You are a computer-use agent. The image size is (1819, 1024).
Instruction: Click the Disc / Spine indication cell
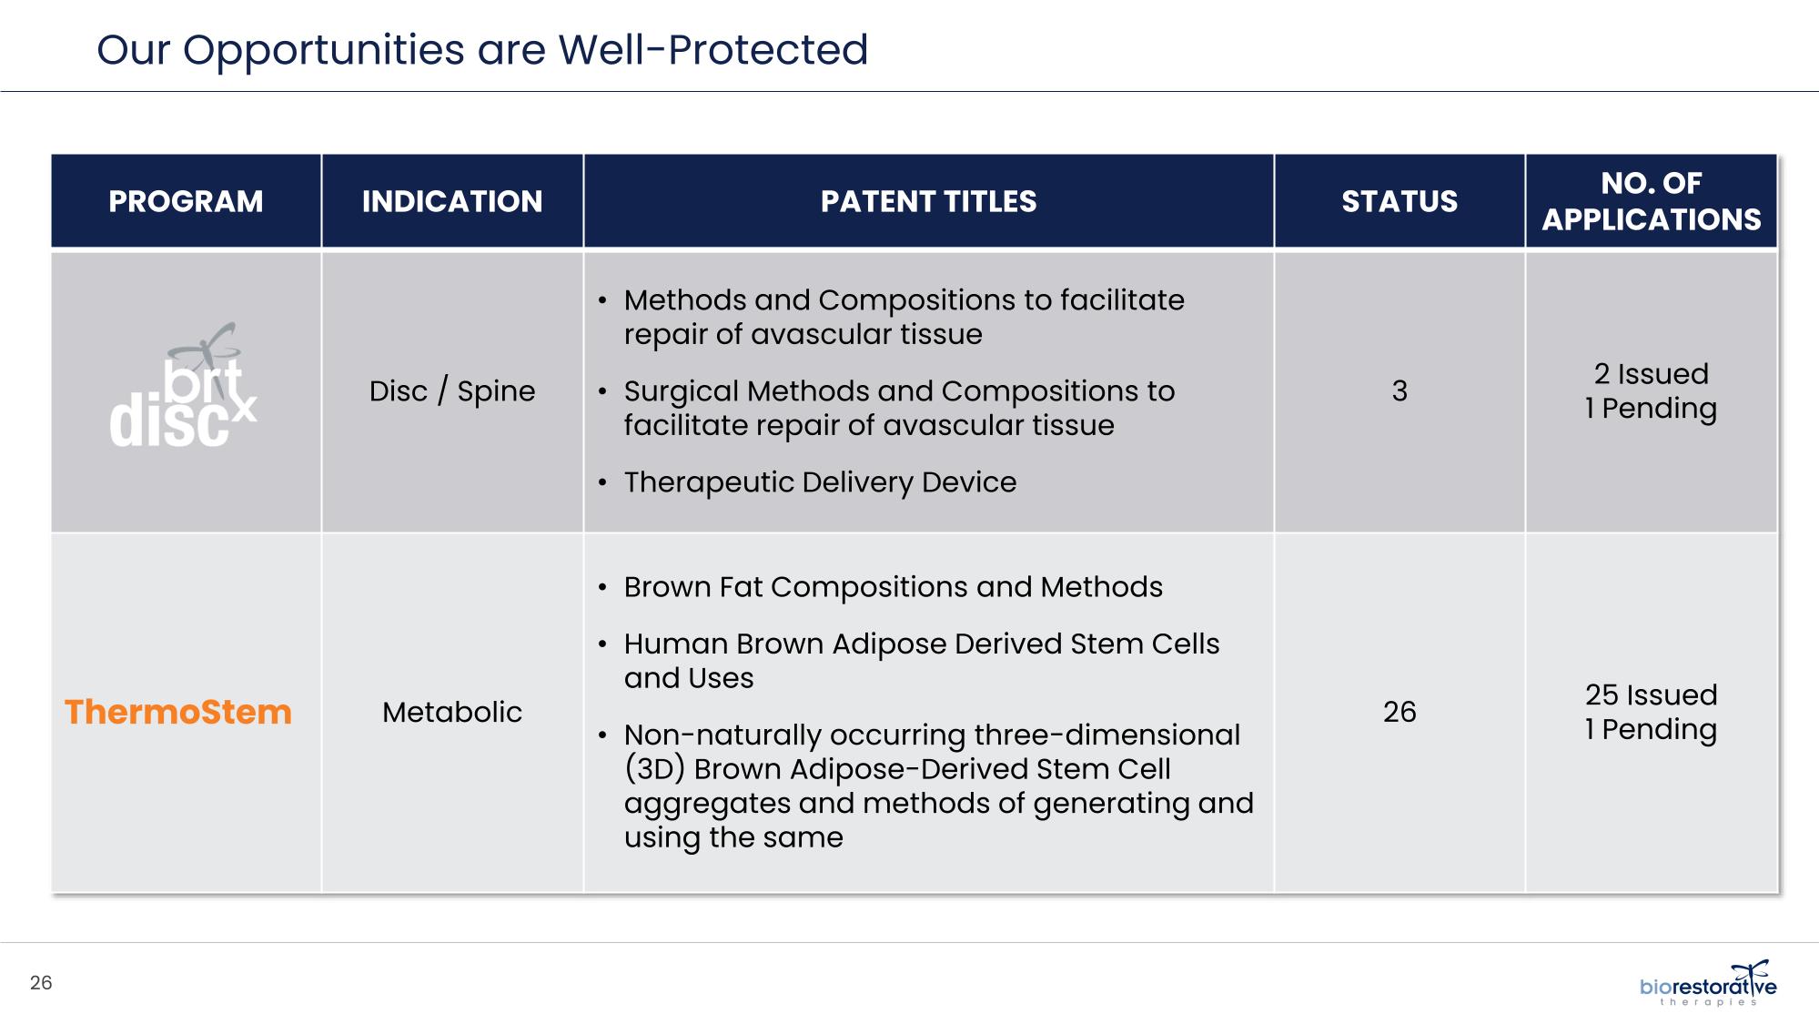[x=452, y=391]
